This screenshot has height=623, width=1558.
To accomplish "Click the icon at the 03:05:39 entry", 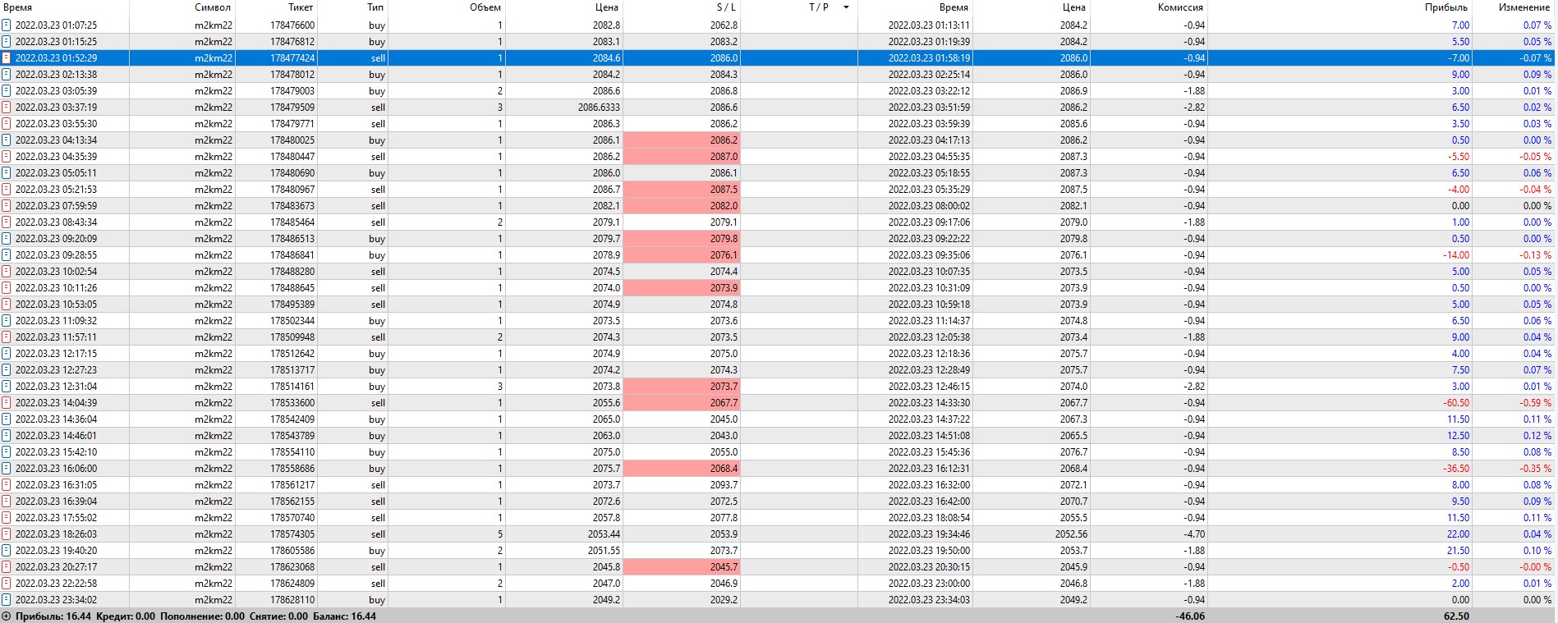I will coord(7,91).
